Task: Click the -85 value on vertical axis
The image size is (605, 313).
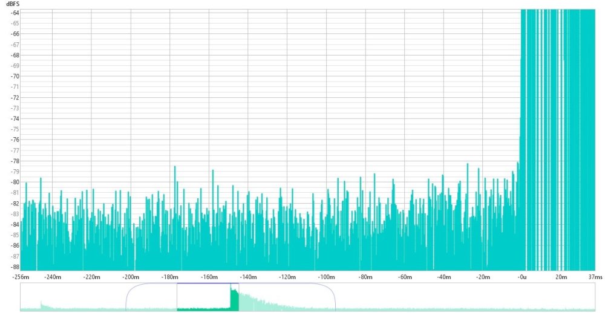Action: pyautogui.click(x=15, y=235)
